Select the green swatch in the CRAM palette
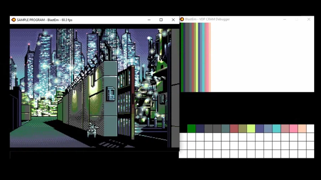Image resolution: width=321 pixels, height=180 pixels. (x=192, y=128)
